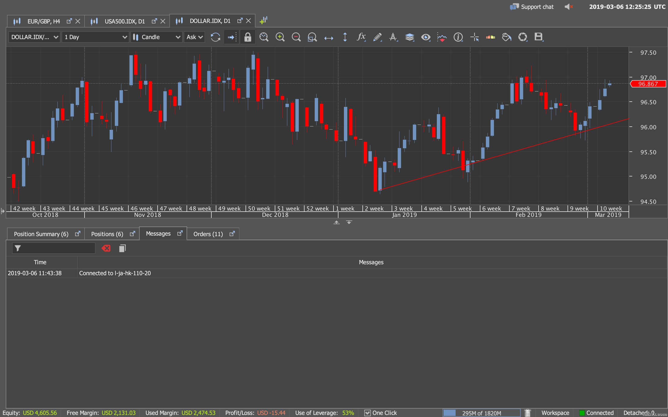The image size is (668, 417).
Task: Enable the crosshair cursor pointer
Action: pos(474,37)
